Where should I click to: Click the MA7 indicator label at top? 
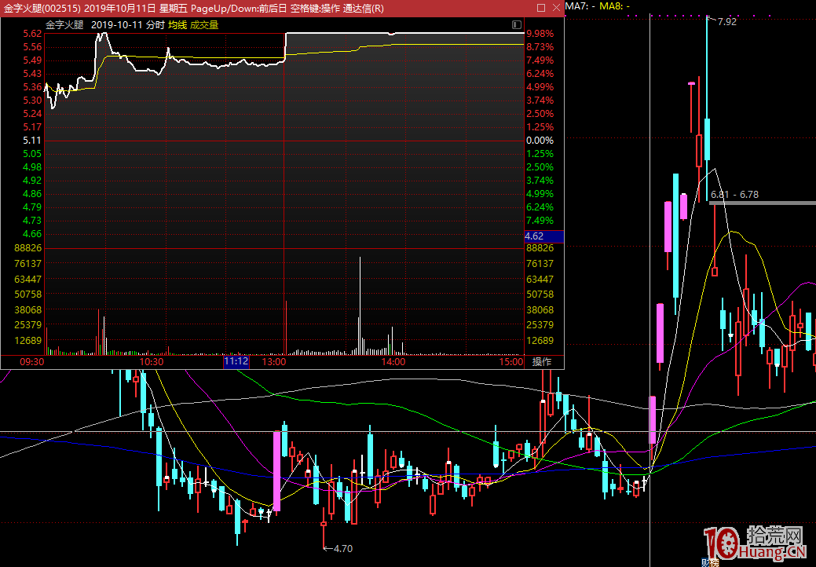(578, 6)
